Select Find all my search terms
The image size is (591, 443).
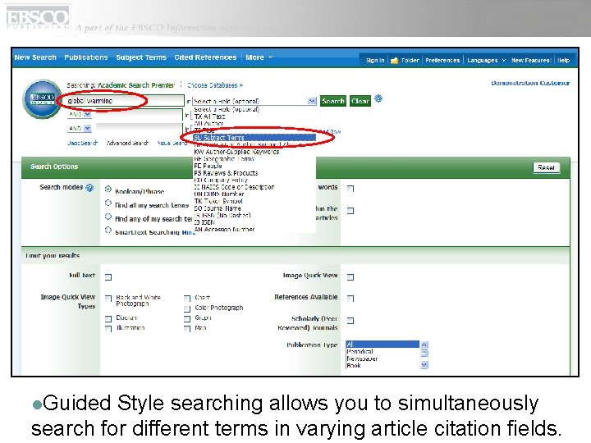(108, 203)
